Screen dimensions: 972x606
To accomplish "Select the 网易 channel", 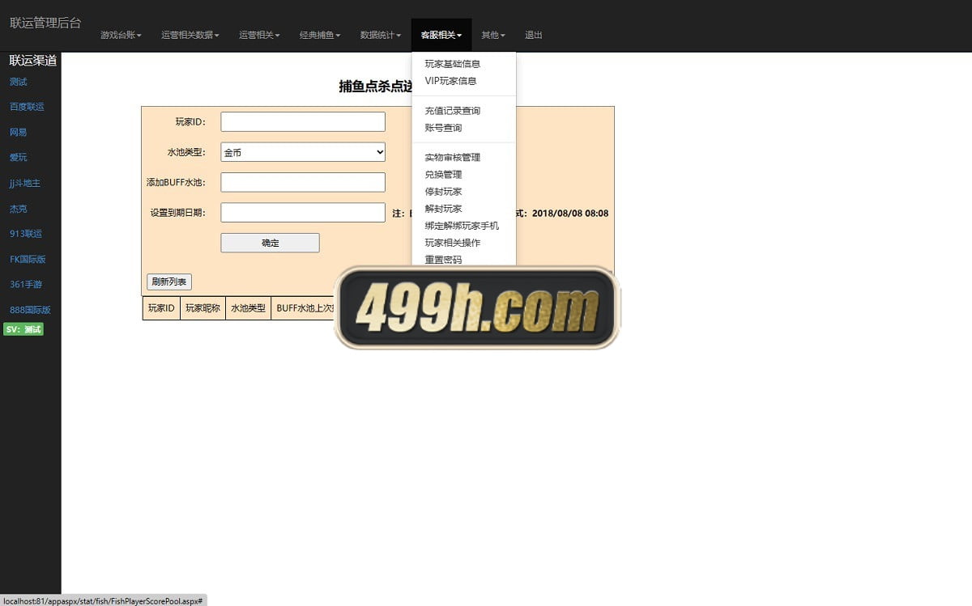I will tap(18, 132).
